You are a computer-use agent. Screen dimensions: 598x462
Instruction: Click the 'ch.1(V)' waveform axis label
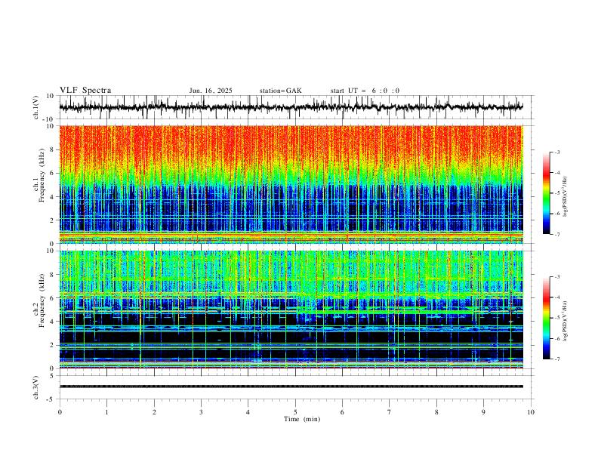[x=36, y=107]
